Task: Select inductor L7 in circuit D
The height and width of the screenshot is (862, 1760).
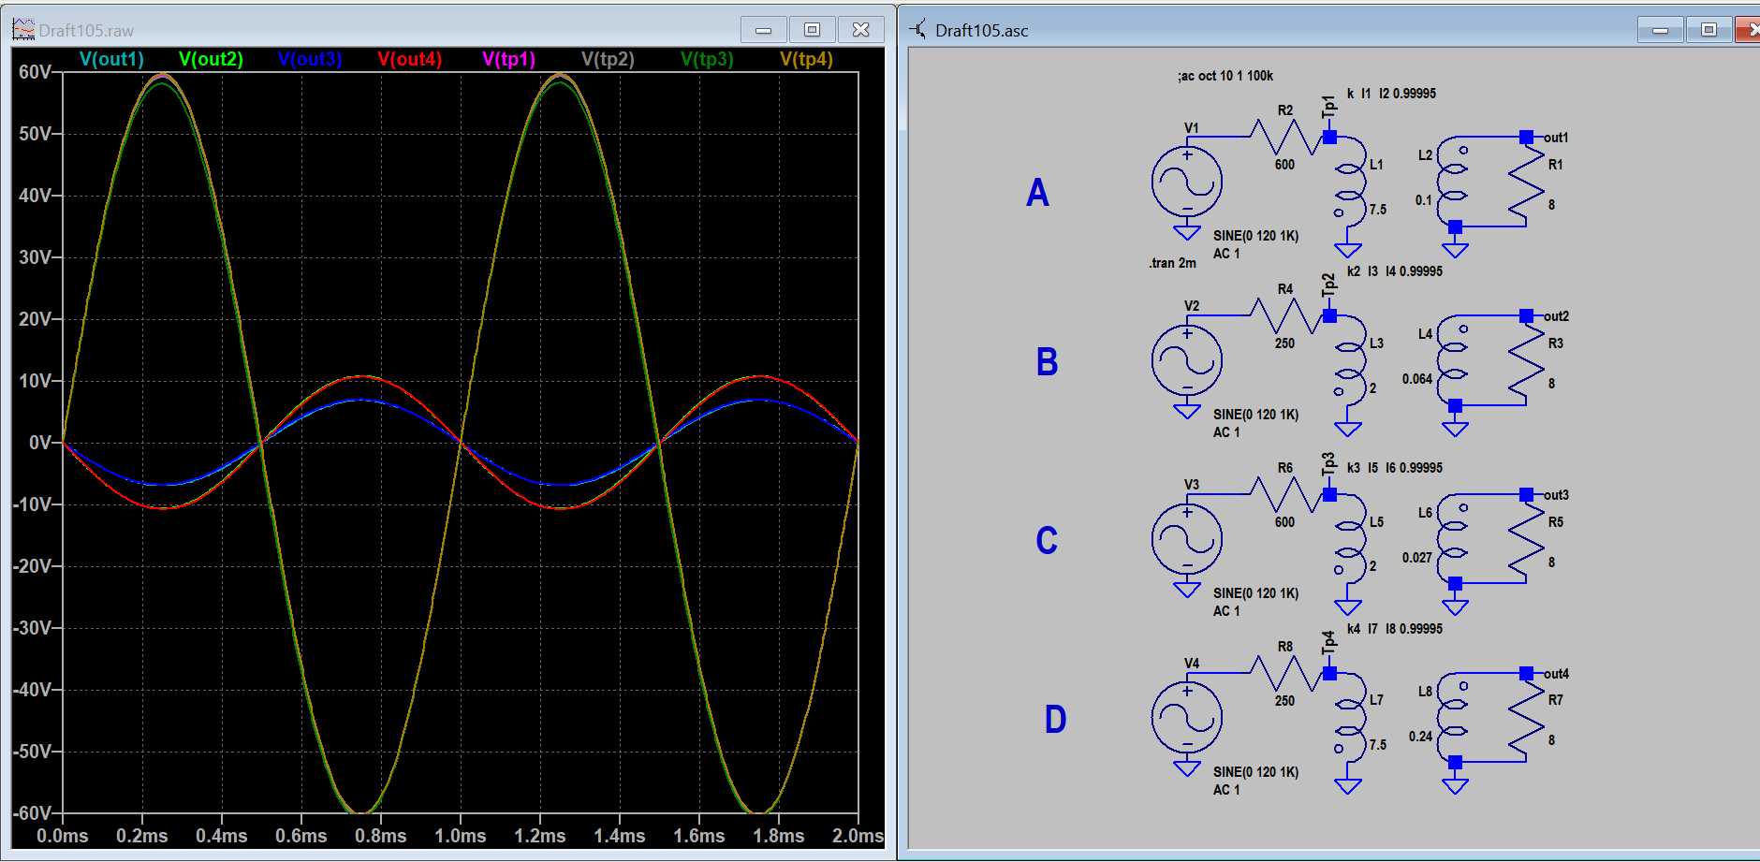Action: click(x=1349, y=719)
